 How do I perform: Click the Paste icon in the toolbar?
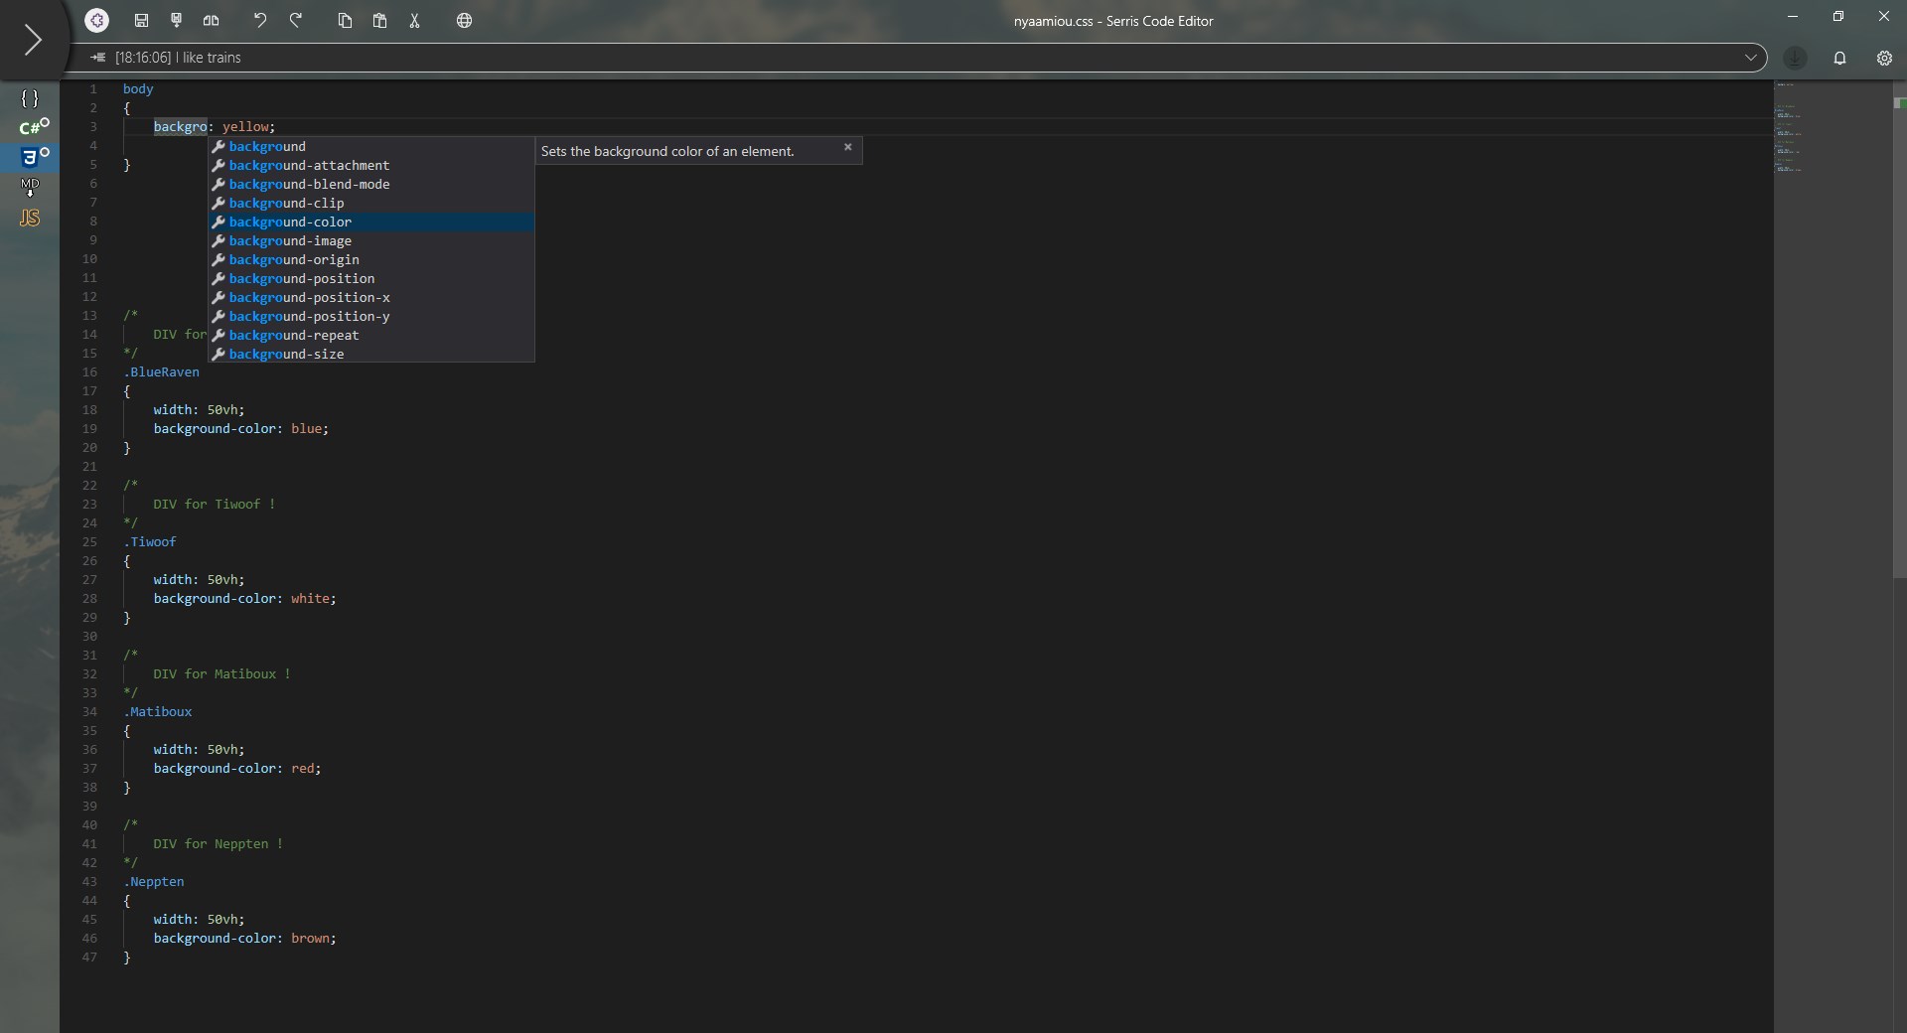click(380, 20)
